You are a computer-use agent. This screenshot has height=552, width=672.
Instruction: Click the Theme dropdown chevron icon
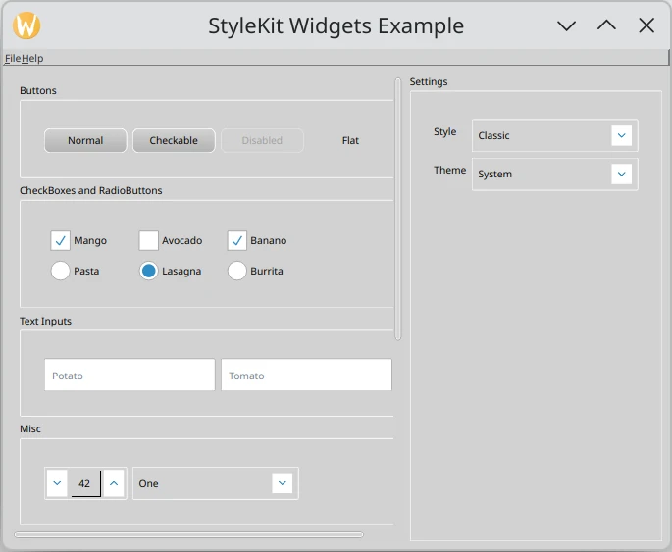[621, 174]
